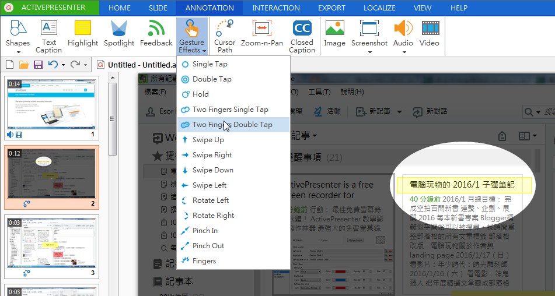Click the Screenshot tool icon
The height and width of the screenshot is (296, 555).
coord(369,29)
